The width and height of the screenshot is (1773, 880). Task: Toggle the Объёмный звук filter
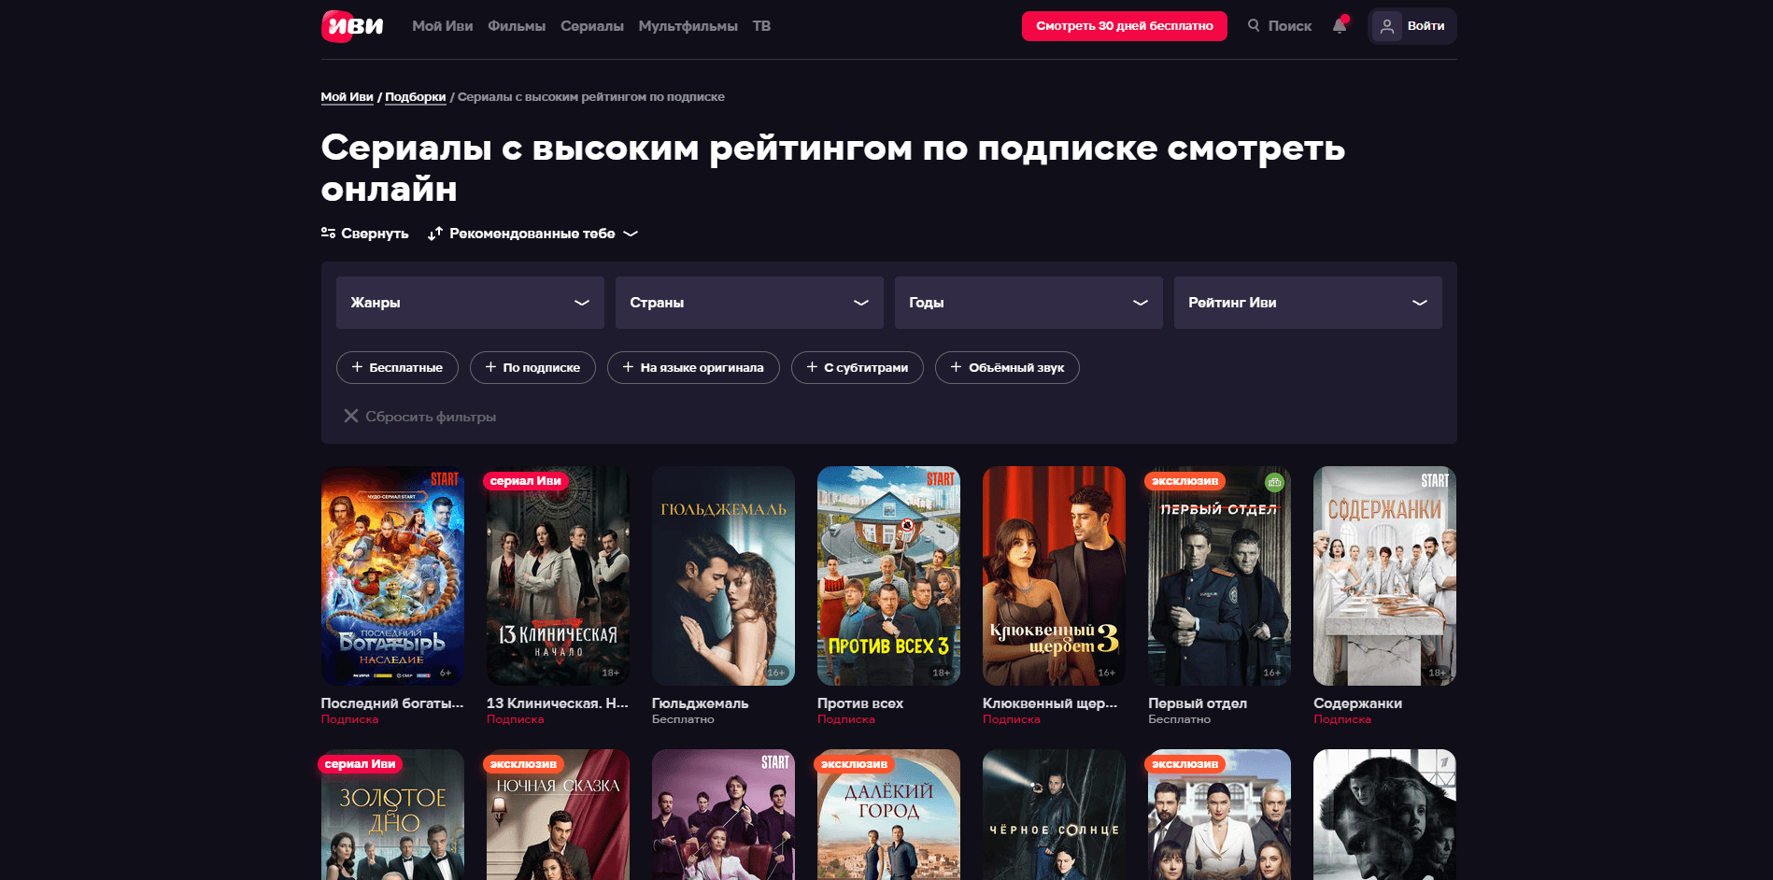(1007, 367)
